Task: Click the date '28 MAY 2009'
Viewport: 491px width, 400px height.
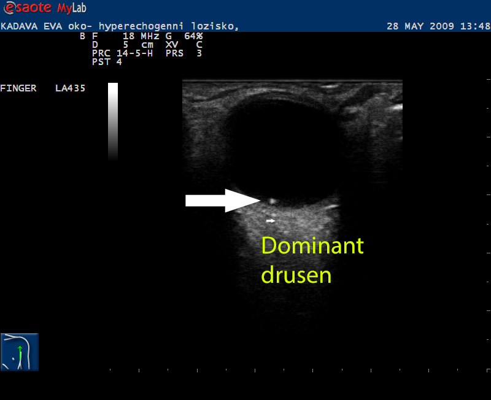Action: pyautogui.click(x=420, y=26)
